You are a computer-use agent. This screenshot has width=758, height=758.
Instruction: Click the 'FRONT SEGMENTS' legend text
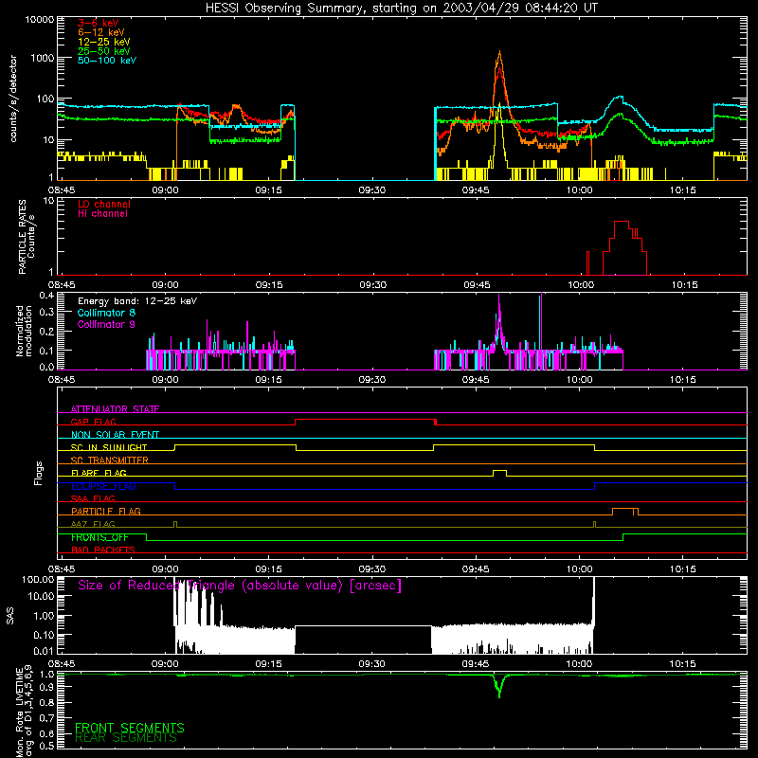pyautogui.click(x=130, y=728)
